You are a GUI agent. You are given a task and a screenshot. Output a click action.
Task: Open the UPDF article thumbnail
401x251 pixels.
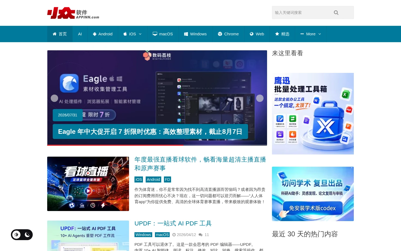click(x=88, y=236)
